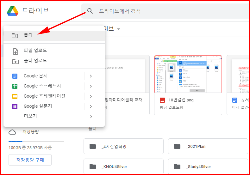Expand the Google 프레젠테이션 submenu arrow

[x=91, y=96]
